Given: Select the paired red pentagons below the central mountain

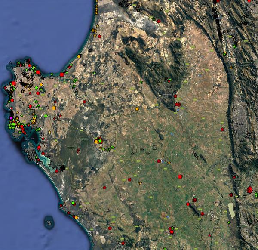Looking at the screenshot, I should click(x=178, y=104).
